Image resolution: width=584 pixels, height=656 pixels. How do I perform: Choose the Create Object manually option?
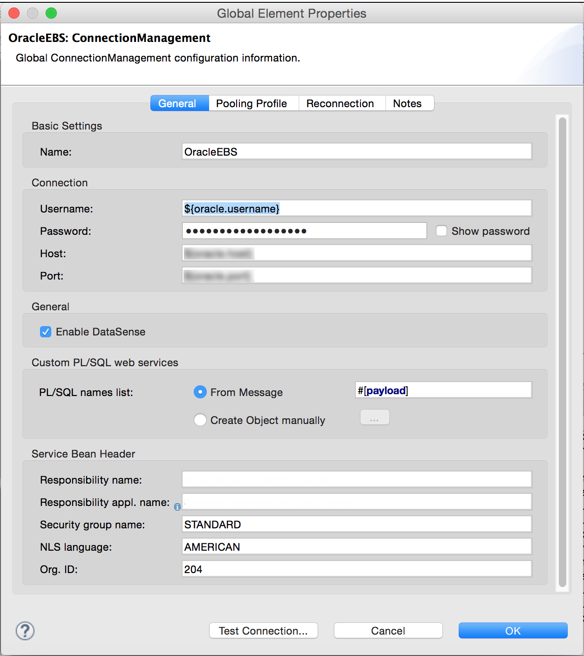[200, 420]
